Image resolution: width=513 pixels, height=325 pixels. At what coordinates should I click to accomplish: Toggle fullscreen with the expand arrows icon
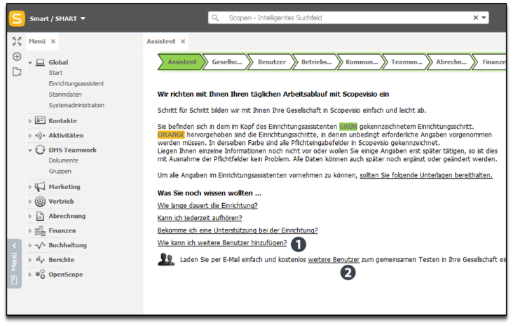[x=17, y=41]
